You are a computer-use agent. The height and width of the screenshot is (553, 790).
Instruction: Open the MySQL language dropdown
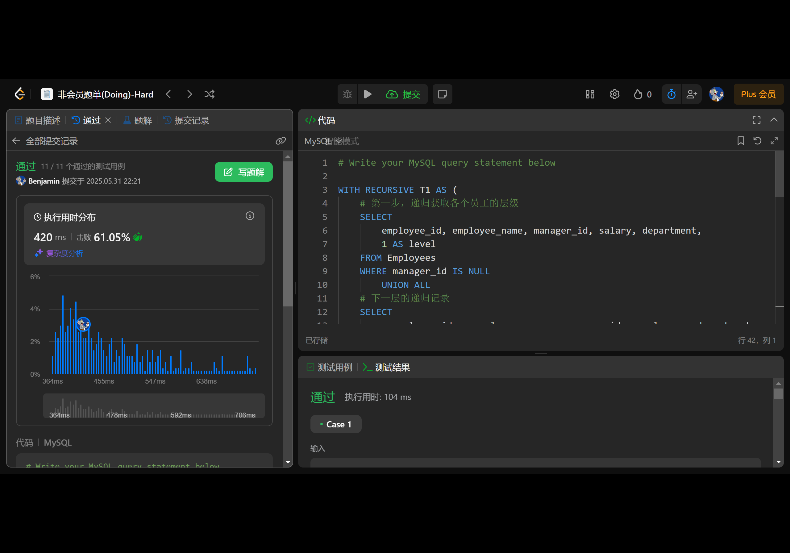(x=317, y=141)
